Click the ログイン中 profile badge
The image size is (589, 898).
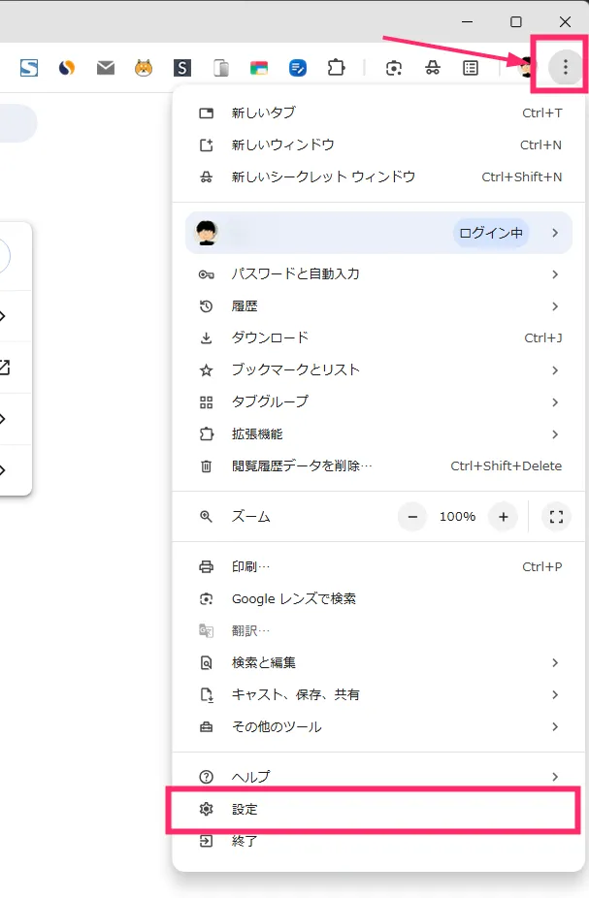491,233
